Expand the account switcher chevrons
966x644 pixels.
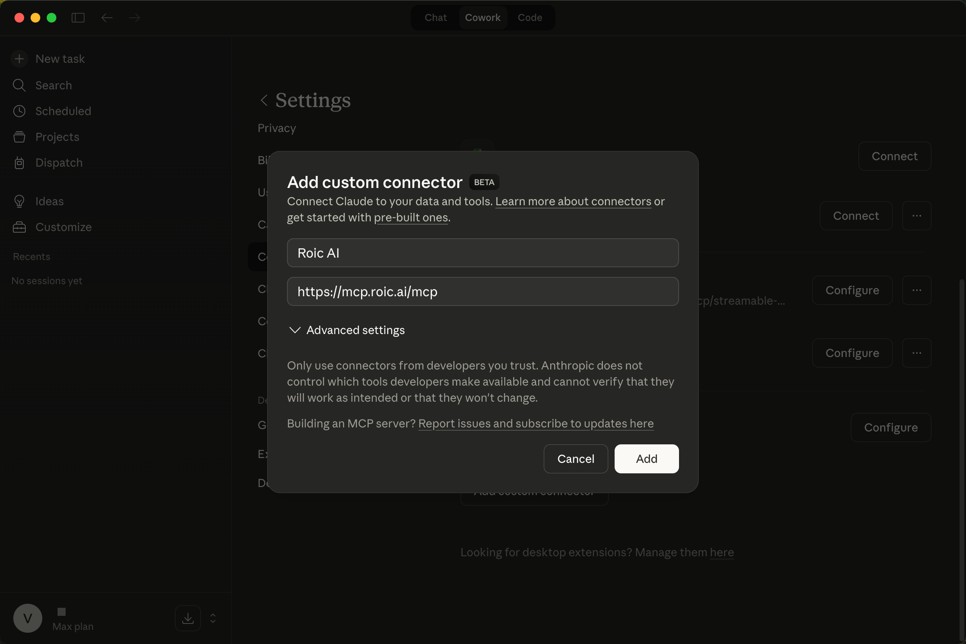click(213, 618)
